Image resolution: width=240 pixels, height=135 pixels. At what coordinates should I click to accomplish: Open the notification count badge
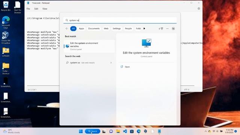point(236,131)
